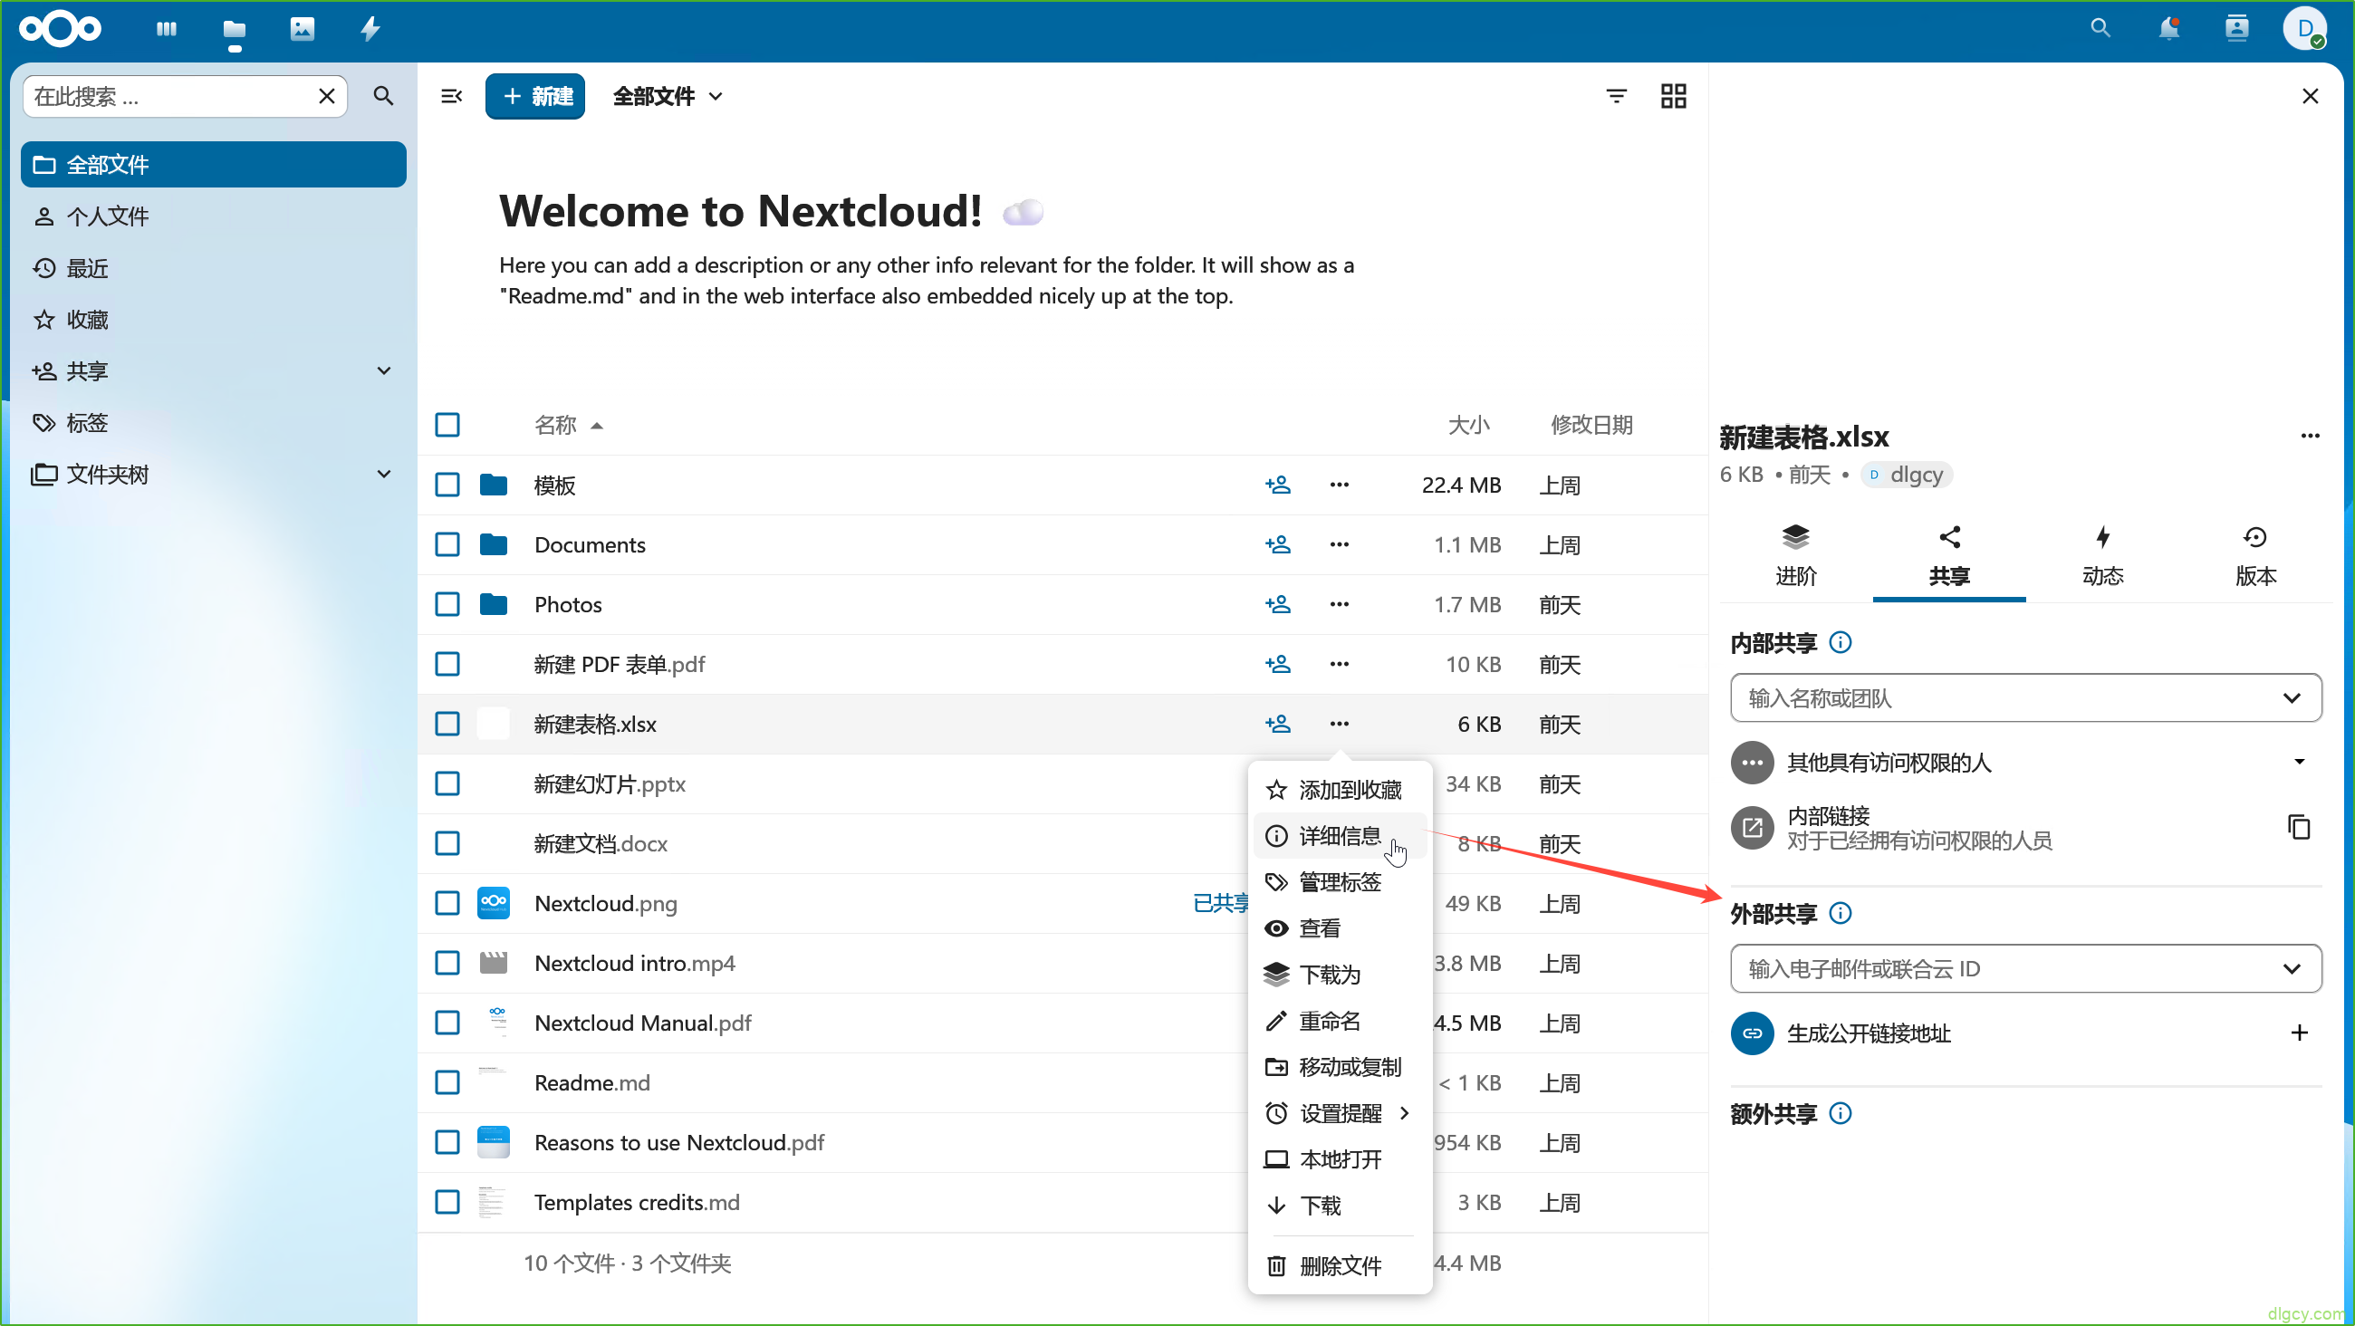2355x1326 pixels.
Task: Open the 输入名称或团队 combo box
Action: click(2026, 697)
